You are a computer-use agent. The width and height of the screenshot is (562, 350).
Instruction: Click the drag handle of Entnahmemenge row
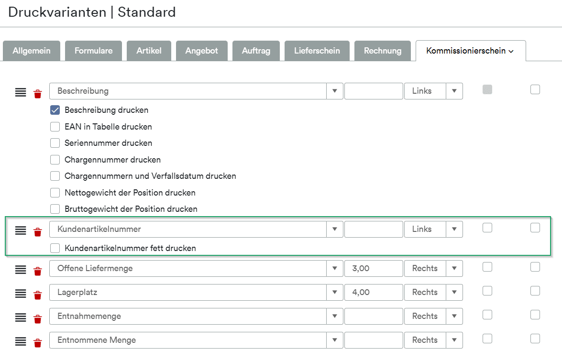click(20, 317)
